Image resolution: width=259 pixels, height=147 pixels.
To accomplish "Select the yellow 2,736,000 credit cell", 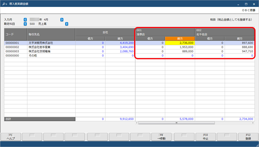I will point(180,43).
